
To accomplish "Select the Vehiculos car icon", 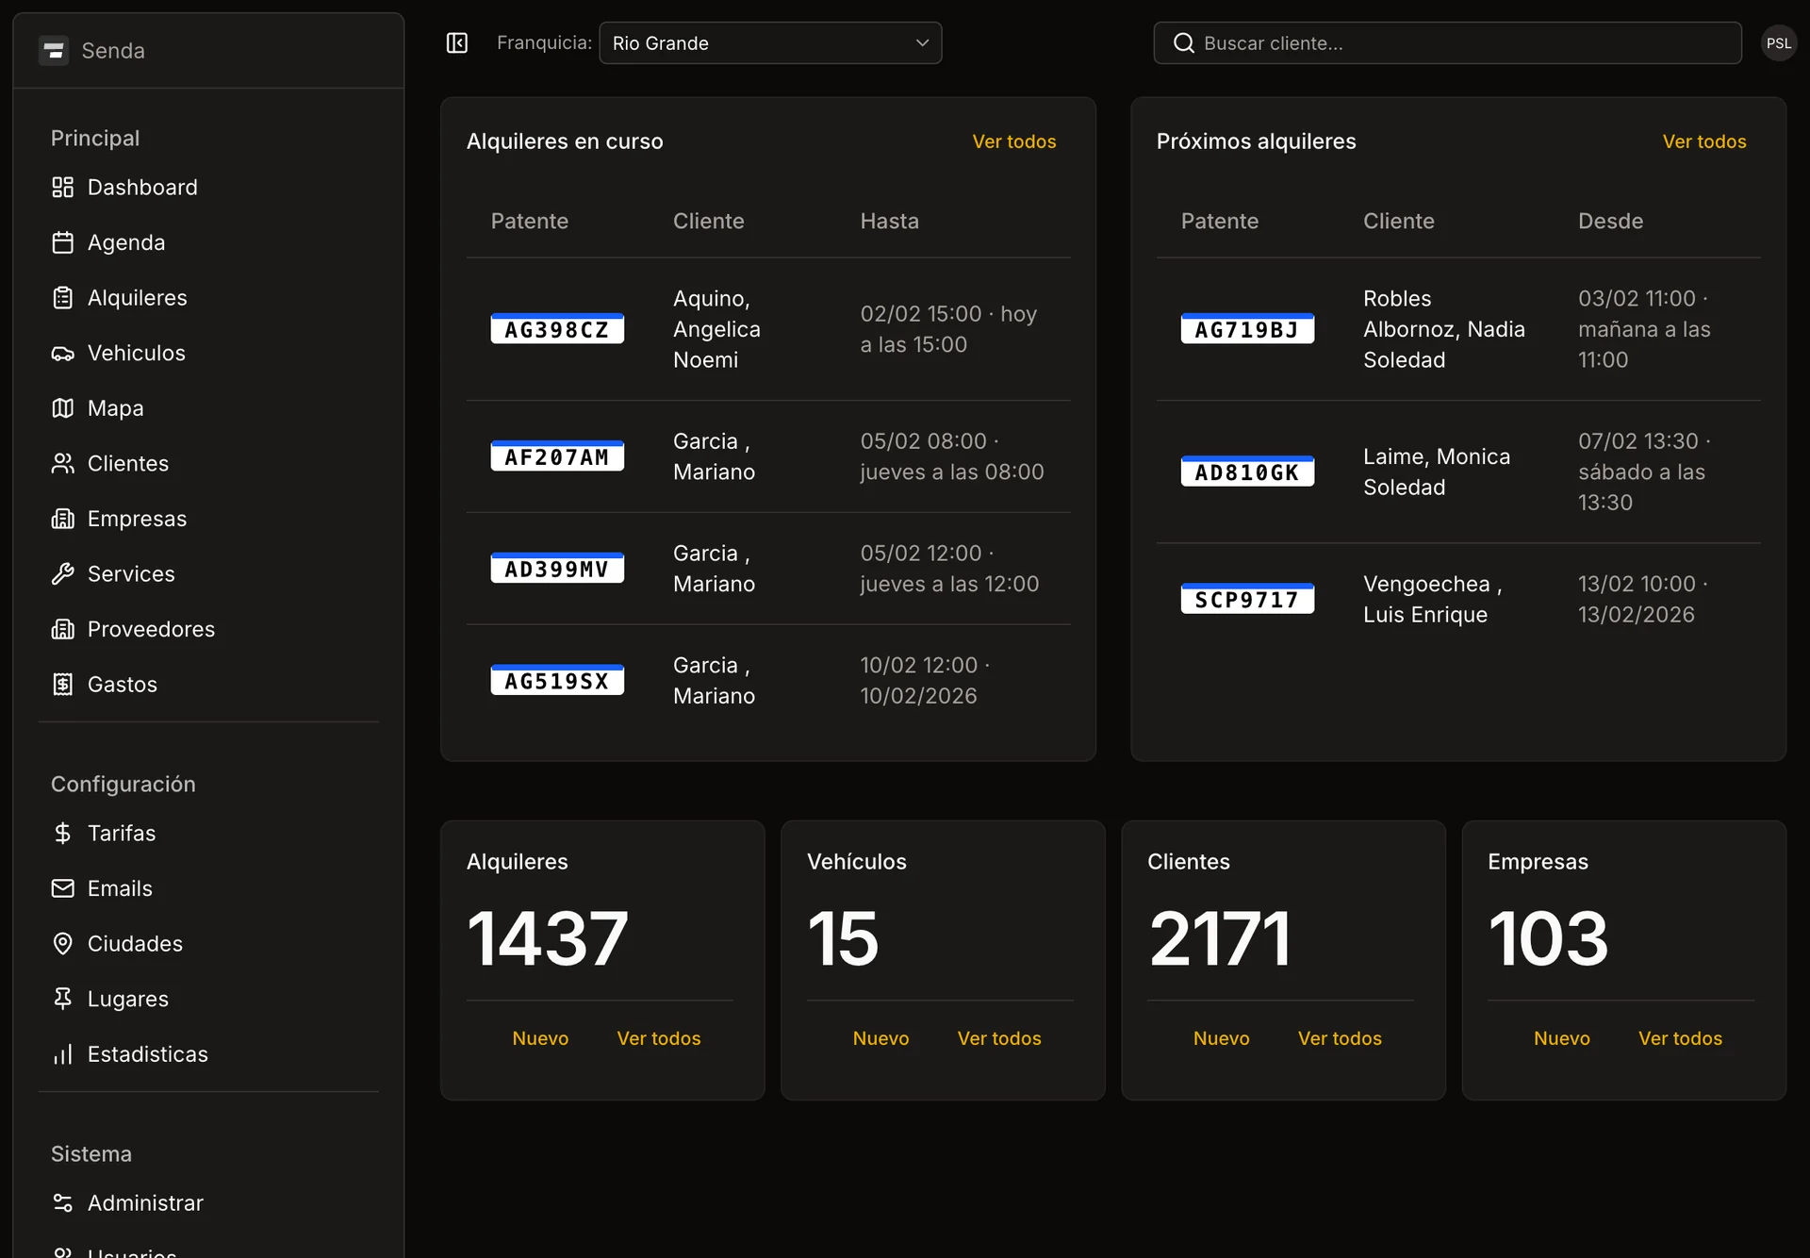I will [63, 353].
